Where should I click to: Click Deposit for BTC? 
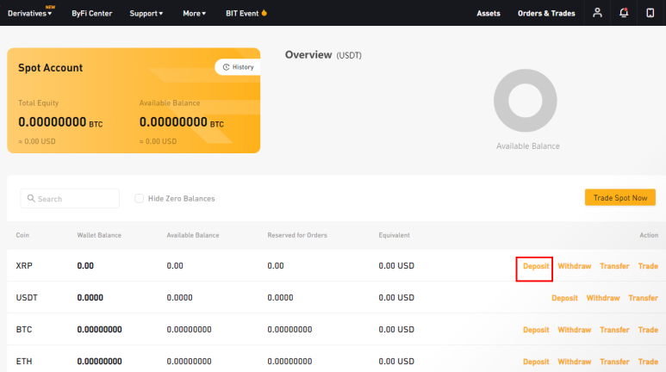536,330
